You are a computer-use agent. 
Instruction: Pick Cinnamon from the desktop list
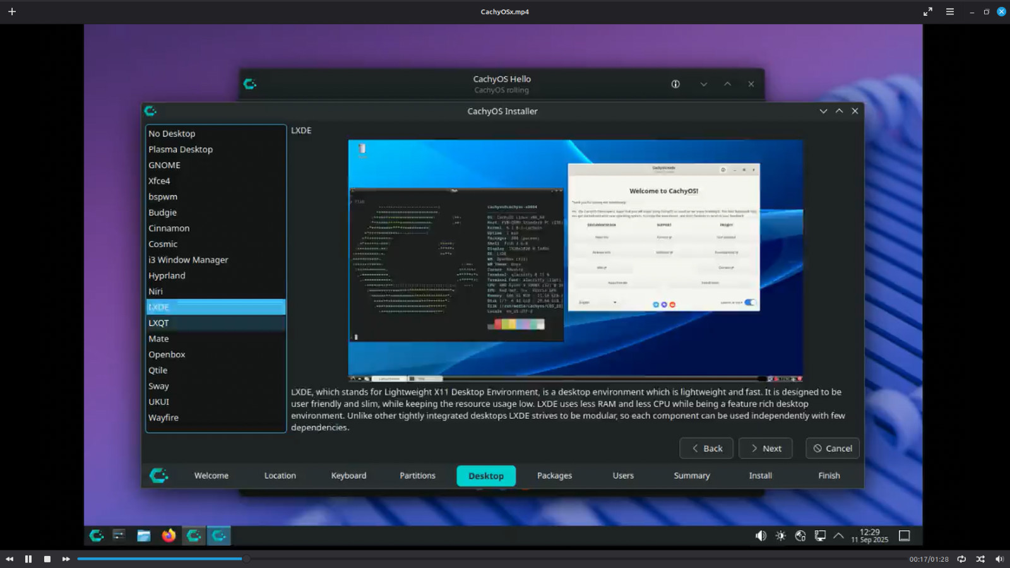pos(216,228)
